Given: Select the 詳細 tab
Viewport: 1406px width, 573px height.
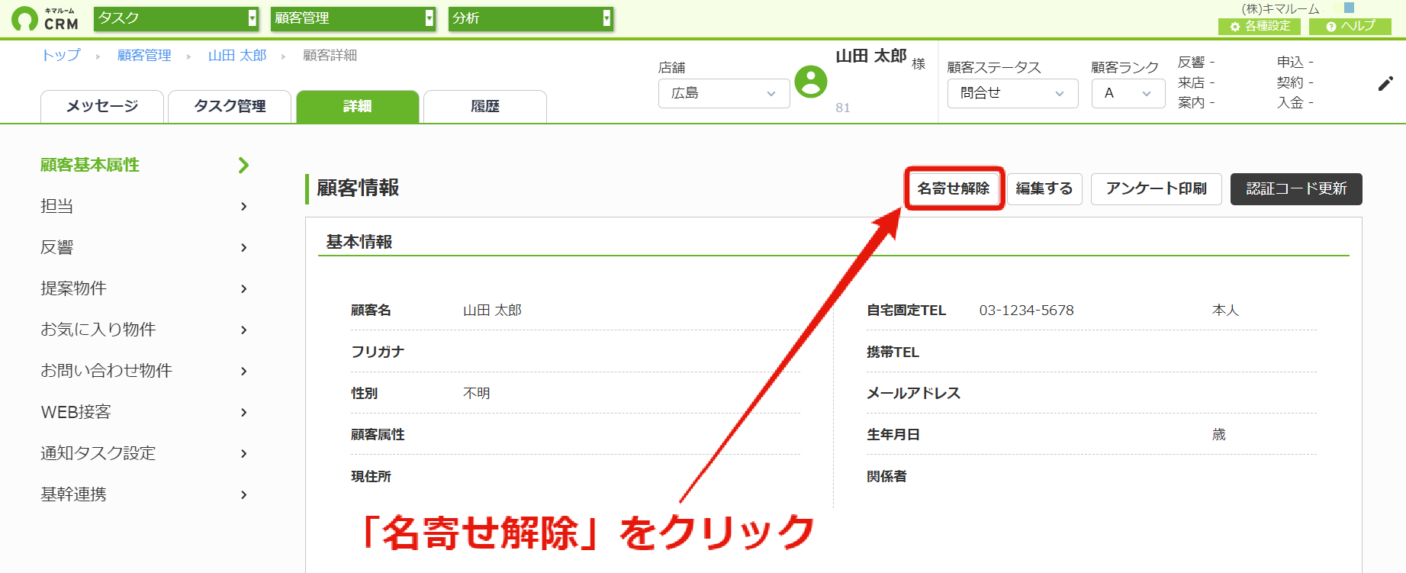Looking at the screenshot, I should pos(358,107).
